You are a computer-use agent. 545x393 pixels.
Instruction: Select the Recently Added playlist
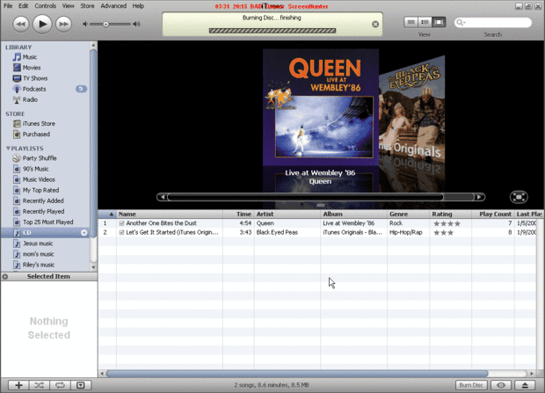coord(45,200)
